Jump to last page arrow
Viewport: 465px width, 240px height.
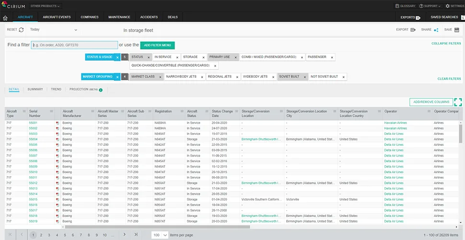point(136,234)
